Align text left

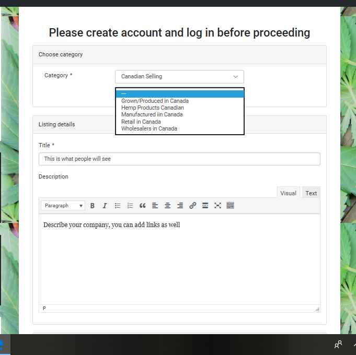pyautogui.click(x=155, y=206)
